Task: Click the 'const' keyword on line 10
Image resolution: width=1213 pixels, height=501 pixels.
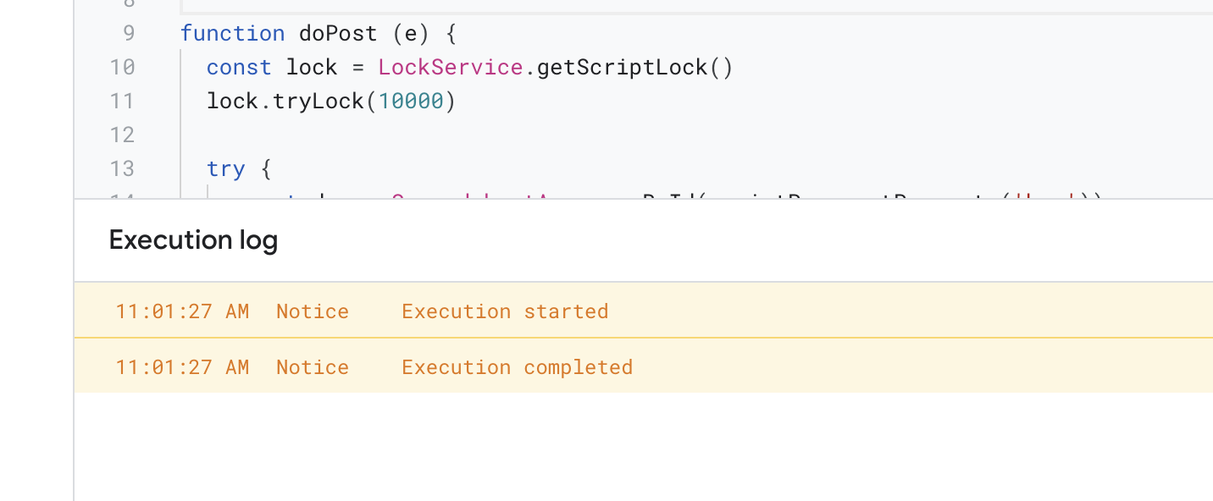Action: tap(239, 68)
